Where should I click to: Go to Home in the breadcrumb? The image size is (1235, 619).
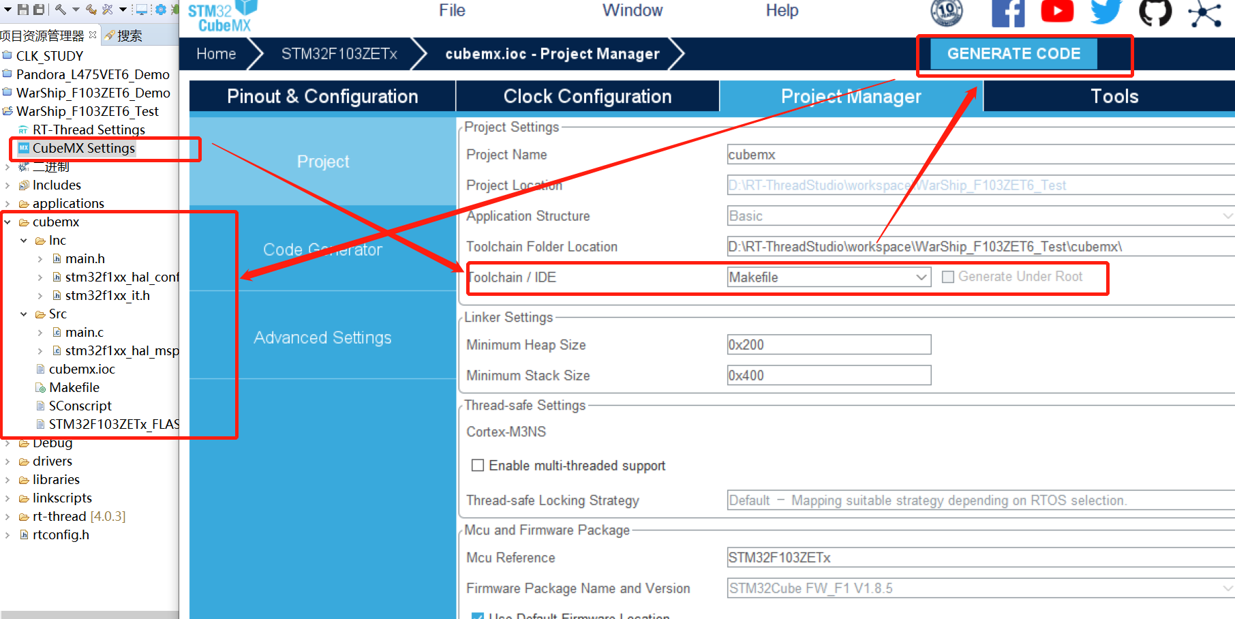(x=216, y=54)
